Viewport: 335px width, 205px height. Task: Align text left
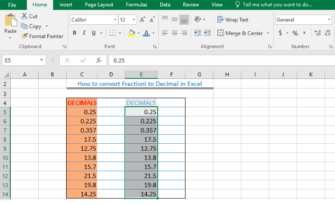point(165,33)
